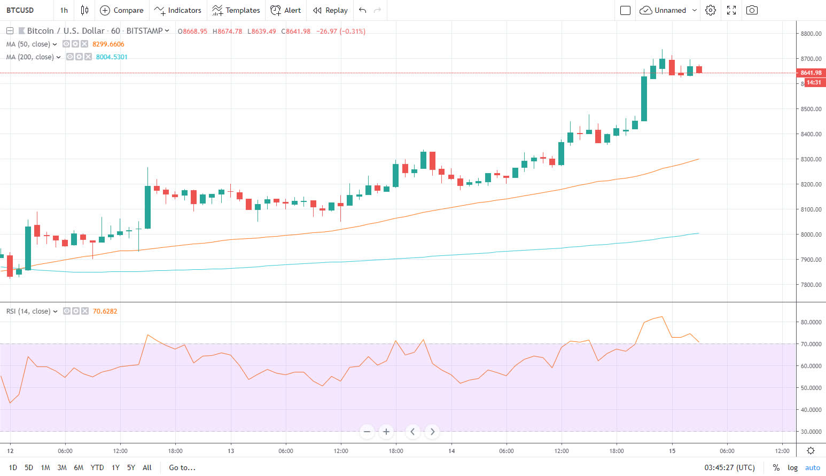The width and height of the screenshot is (826, 476).
Task: Select the 5D date range
Action: click(29, 467)
